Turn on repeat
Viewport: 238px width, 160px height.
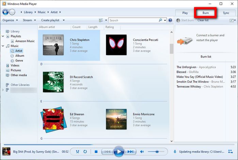tap(85, 152)
